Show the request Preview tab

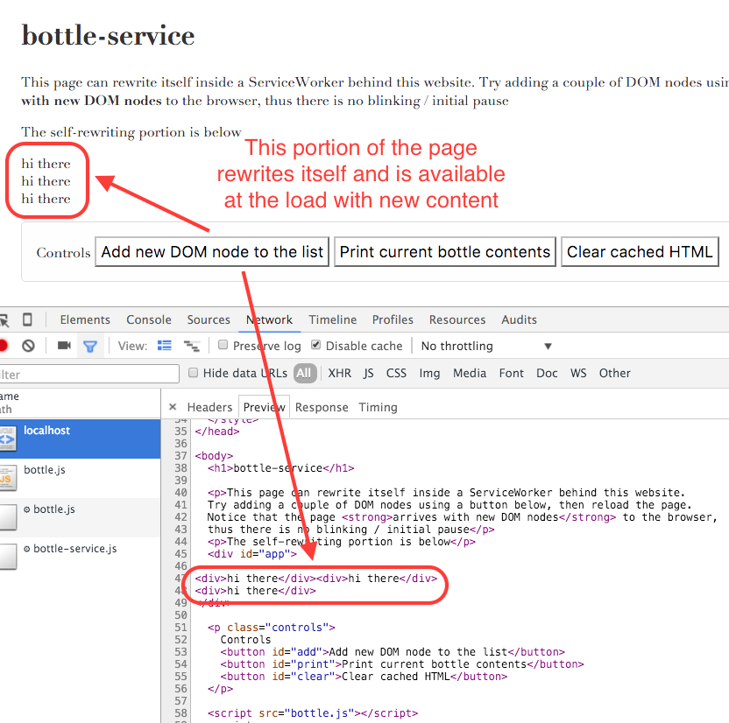(264, 407)
